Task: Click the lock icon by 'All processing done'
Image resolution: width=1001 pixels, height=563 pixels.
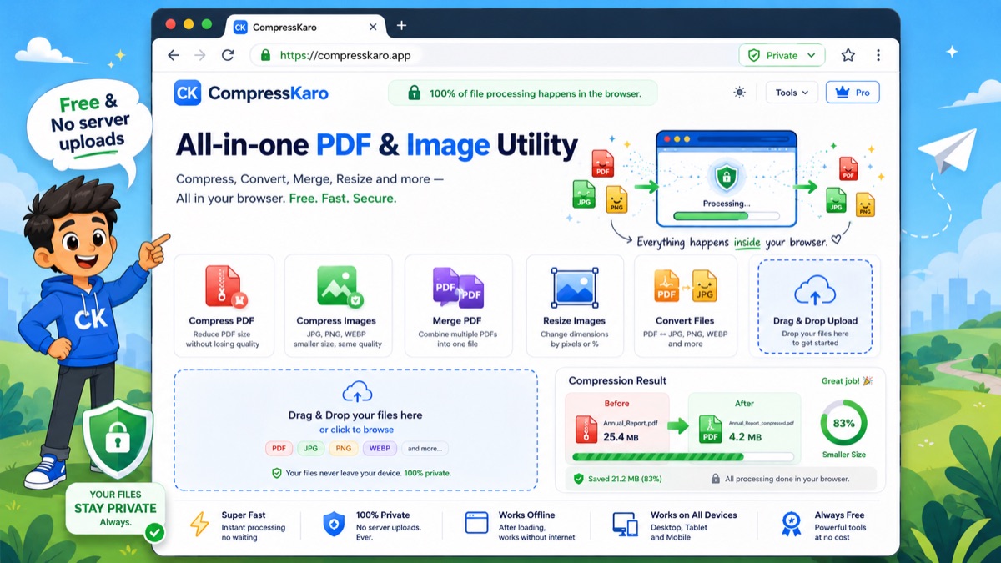Action: coord(715,479)
